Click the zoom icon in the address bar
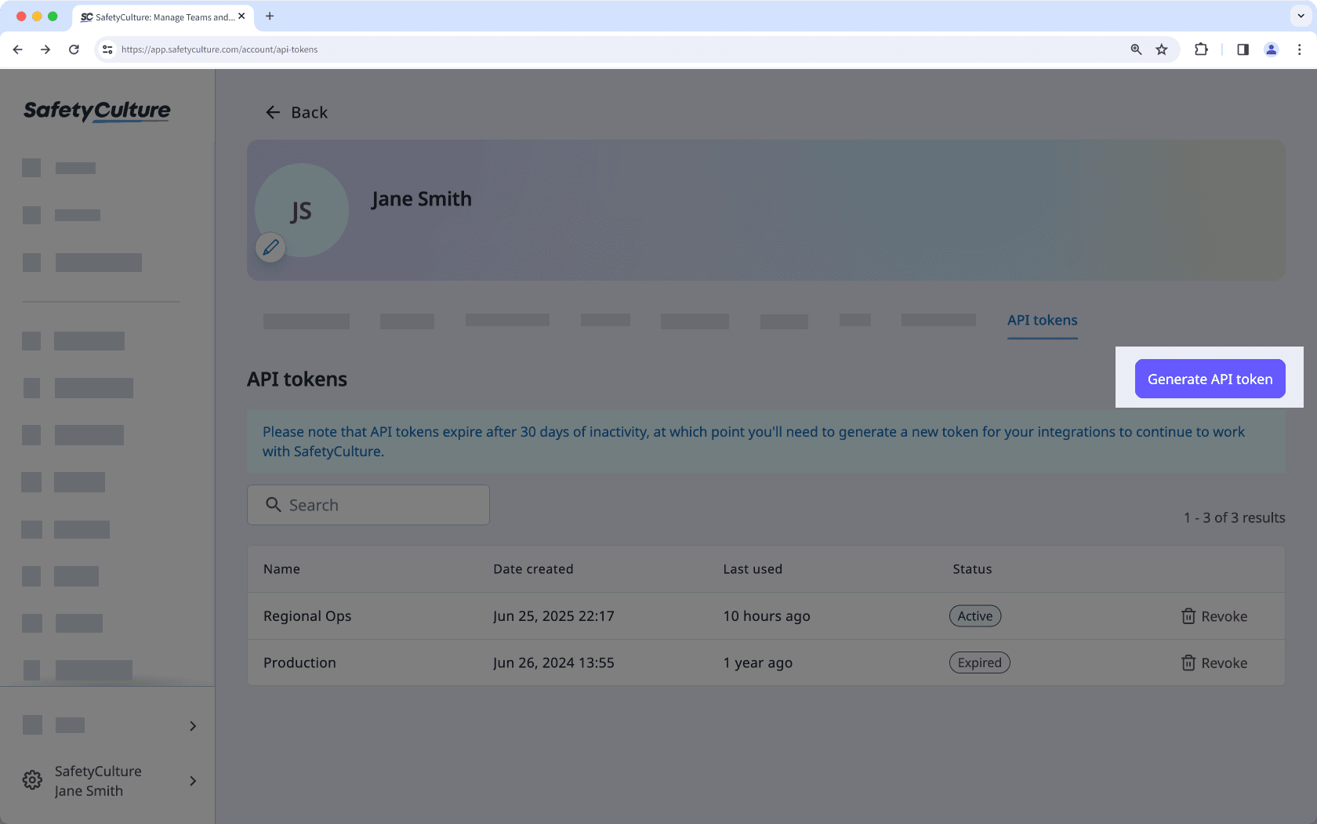The height and width of the screenshot is (824, 1317). [x=1135, y=49]
